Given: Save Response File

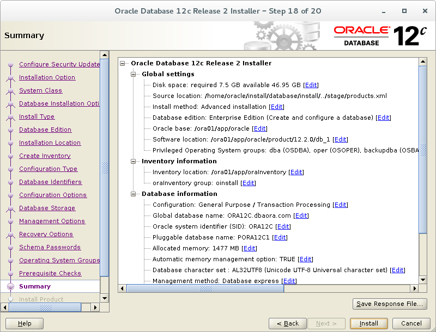Looking at the screenshot, I should click(x=390, y=304).
